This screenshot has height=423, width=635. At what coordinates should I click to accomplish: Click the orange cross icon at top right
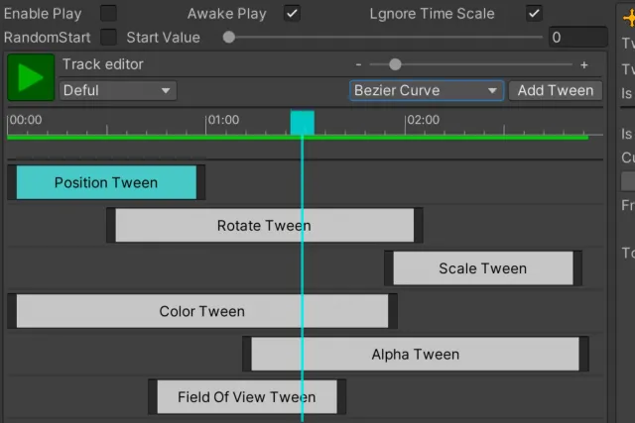click(x=629, y=18)
